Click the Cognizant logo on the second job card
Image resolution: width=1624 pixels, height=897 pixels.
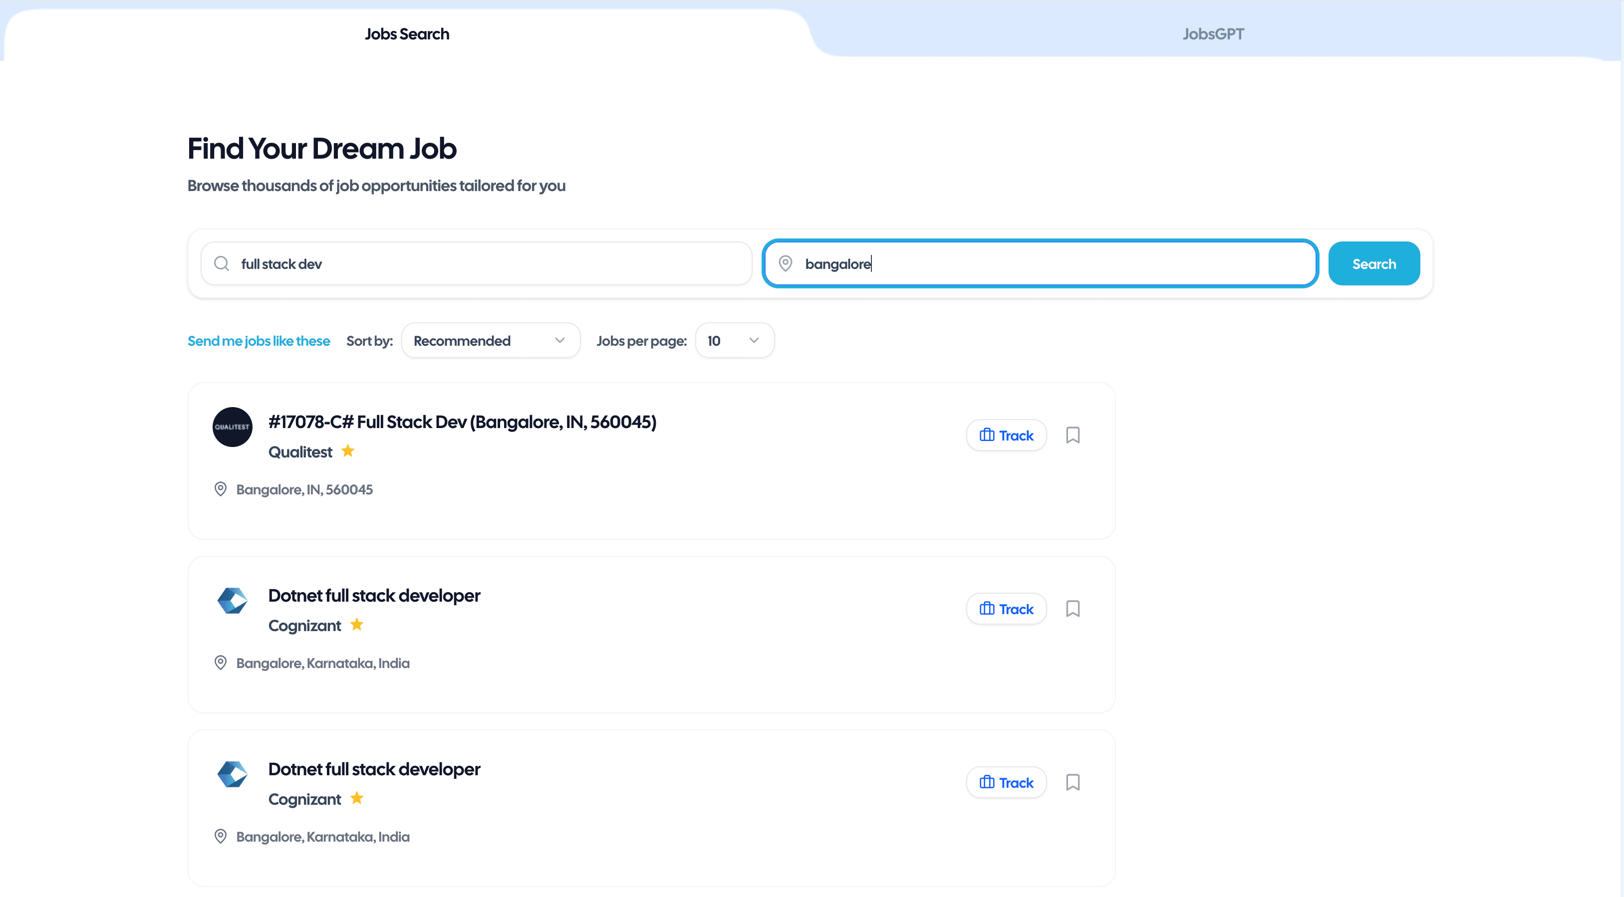[232, 600]
